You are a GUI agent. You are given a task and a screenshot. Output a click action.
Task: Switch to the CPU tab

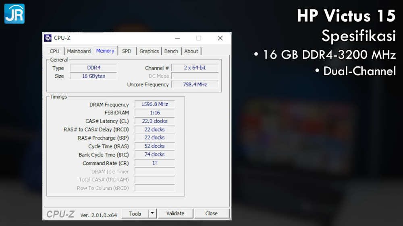pos(54,51)
